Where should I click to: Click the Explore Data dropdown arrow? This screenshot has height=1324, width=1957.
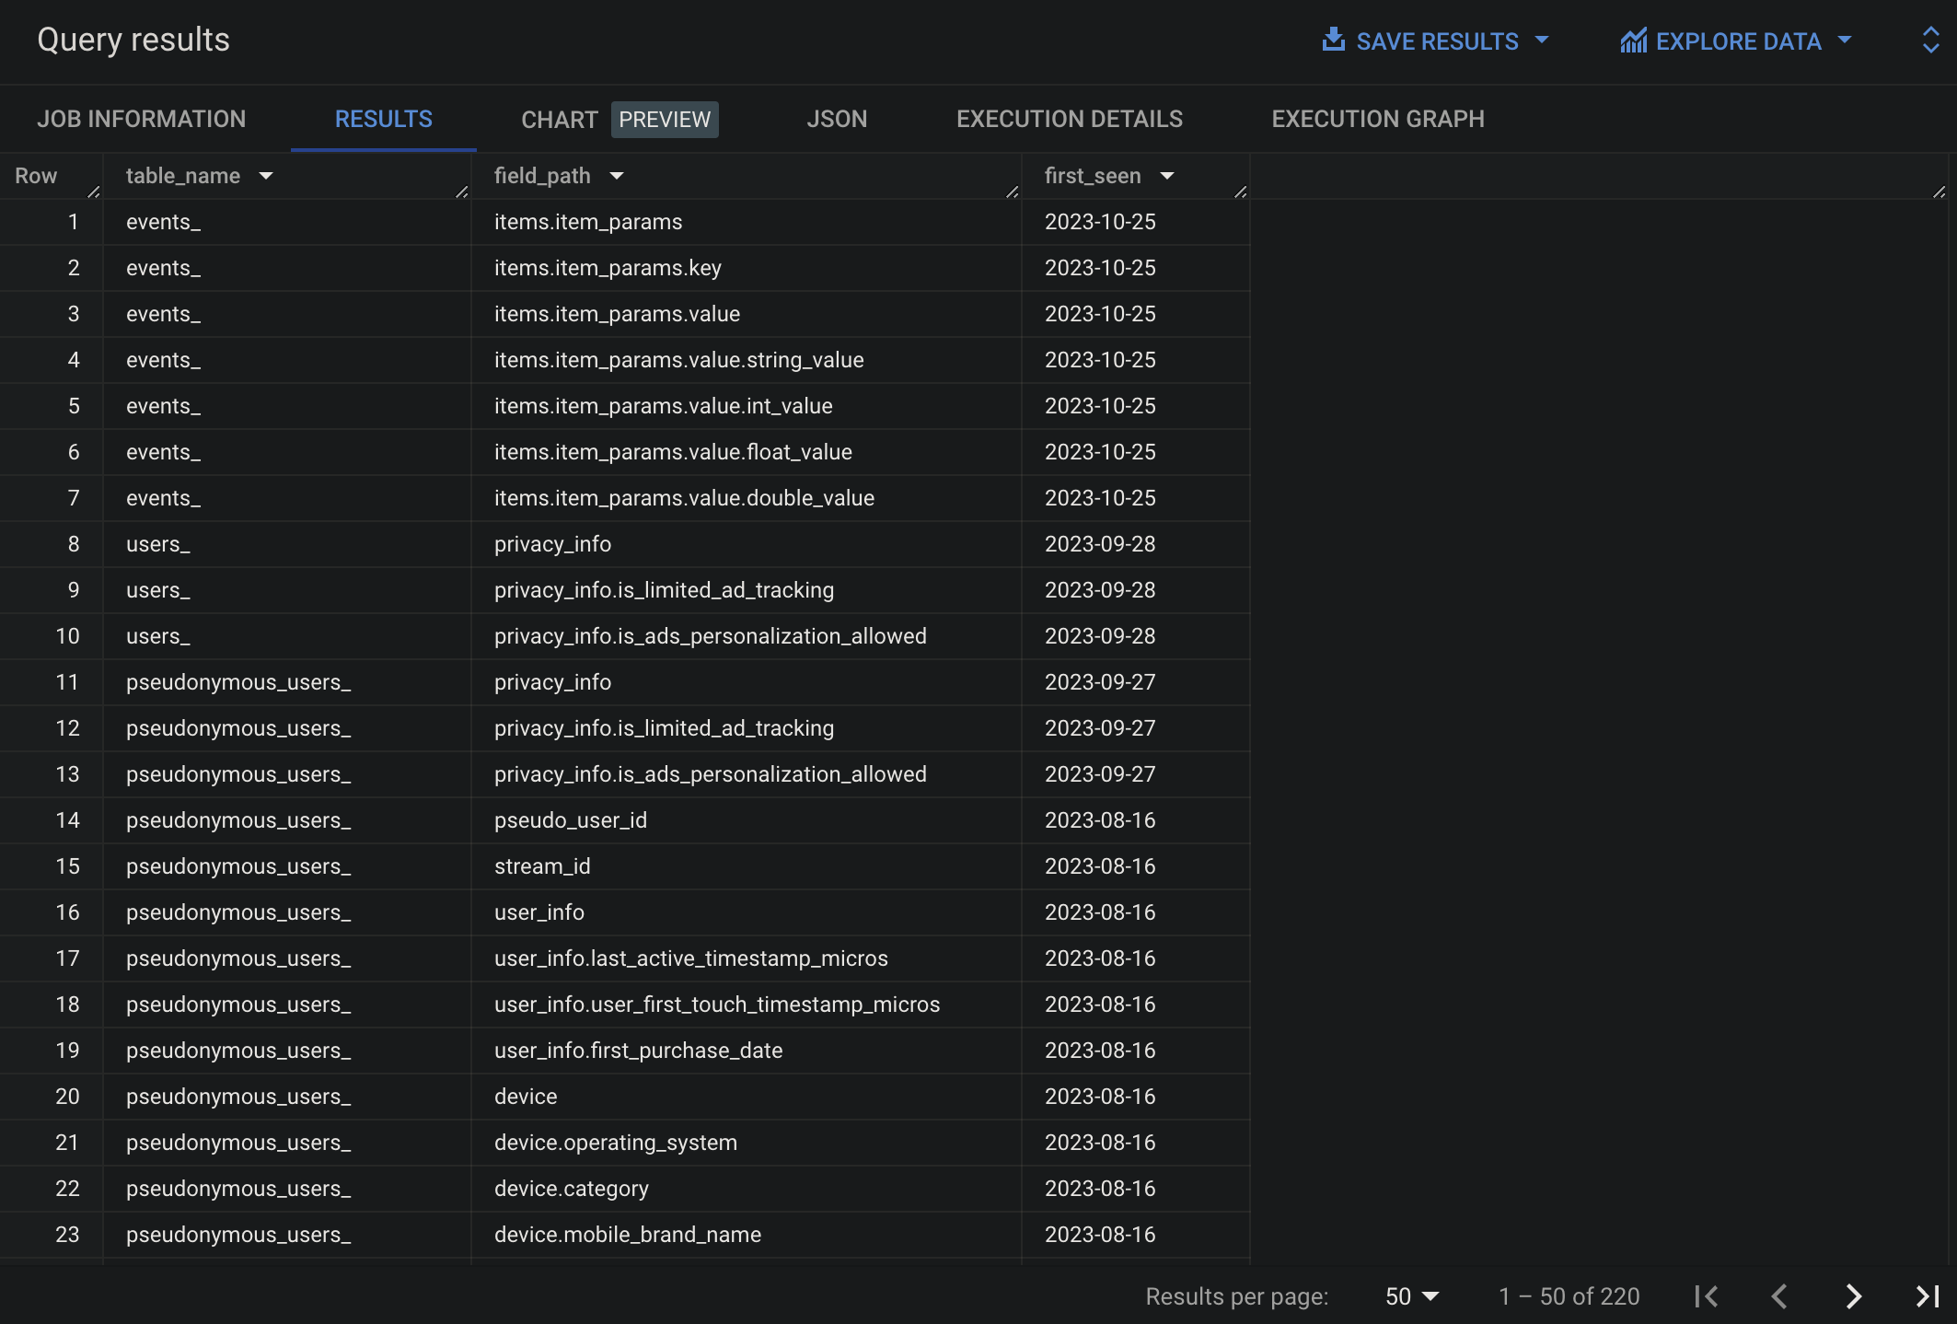[x=1847, y=40]
